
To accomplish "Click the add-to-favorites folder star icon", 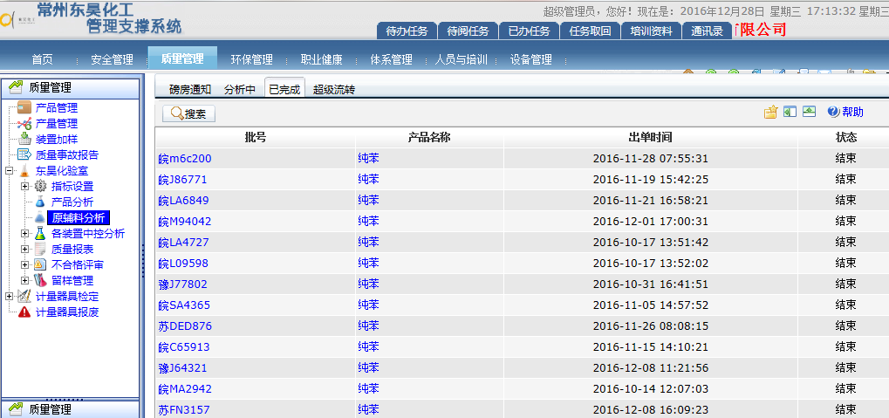I will click(x=770, y=112).
